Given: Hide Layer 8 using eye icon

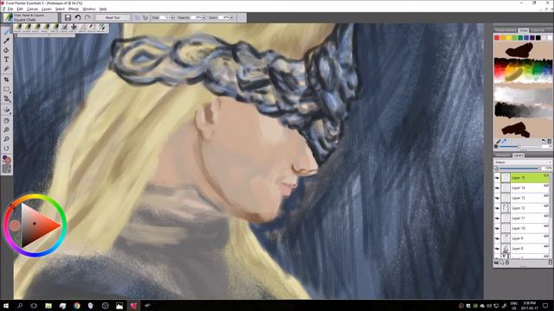Looking at the screenshot, I should [497, 249].
